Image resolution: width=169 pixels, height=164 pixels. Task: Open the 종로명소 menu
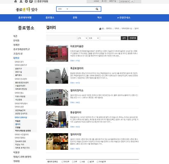coord(50,18)
